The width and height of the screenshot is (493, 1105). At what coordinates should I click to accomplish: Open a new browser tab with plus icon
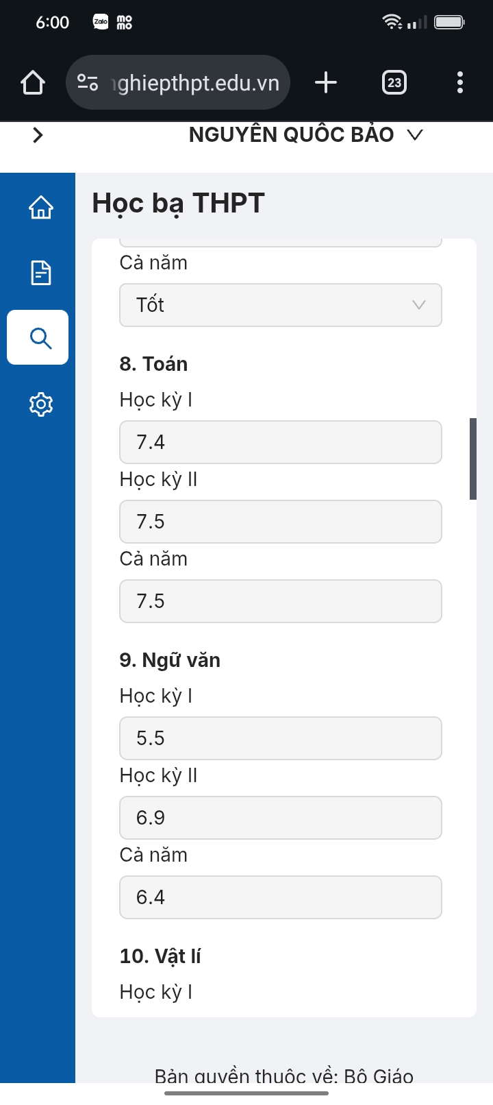(x=326, y=83)
